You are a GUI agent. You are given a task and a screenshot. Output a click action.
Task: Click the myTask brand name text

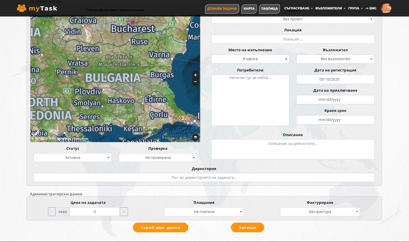(43, 9)
